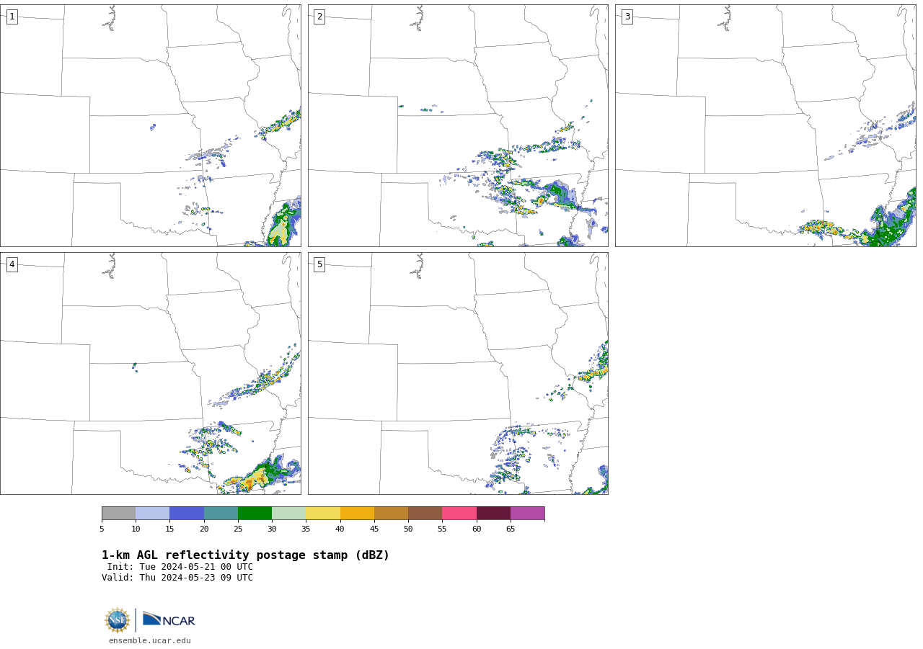Click the member number 1 label box
Viewport: 923px width, 649px height.
pyautogui.click(x=12, y=17)
